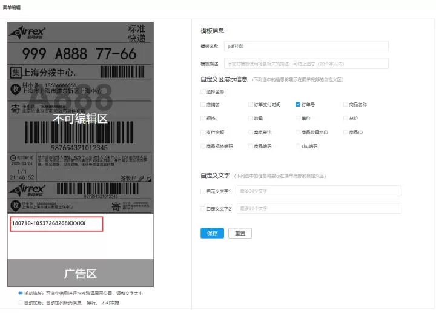This screenshot has width=436, height=313.
Task: Uncheck the 订单号 checkbox
Action: [x=298, y=104]
